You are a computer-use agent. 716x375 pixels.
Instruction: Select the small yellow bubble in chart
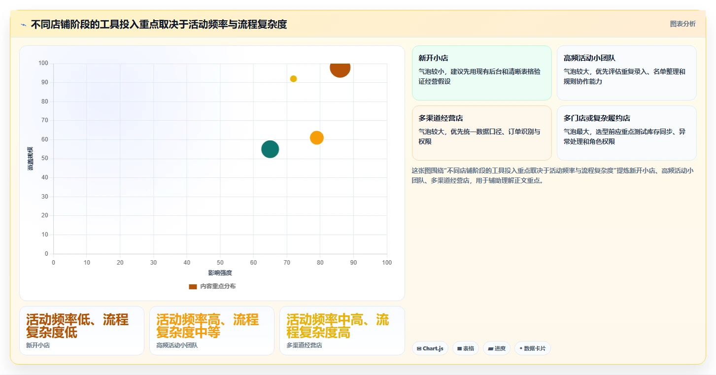pyautogui.click(x=293, y=79)
